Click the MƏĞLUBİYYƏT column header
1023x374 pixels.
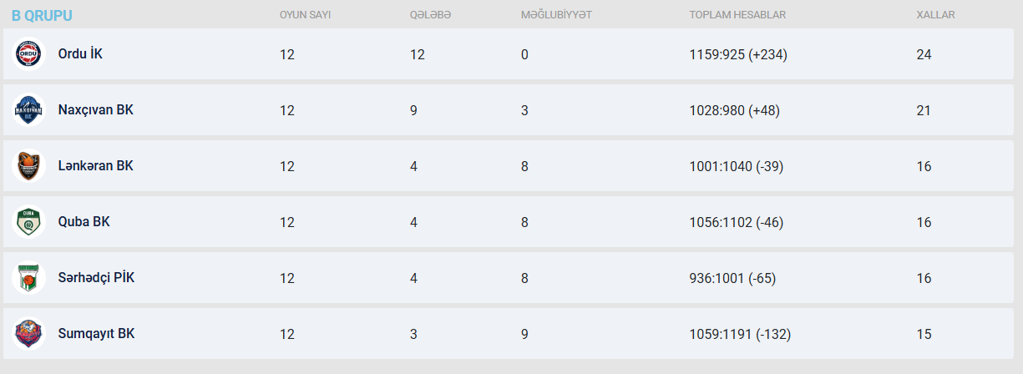(555, 15)
